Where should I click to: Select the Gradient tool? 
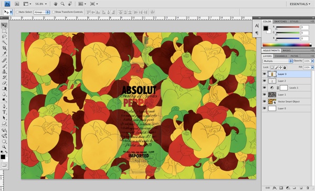click(x=4, y=88)
